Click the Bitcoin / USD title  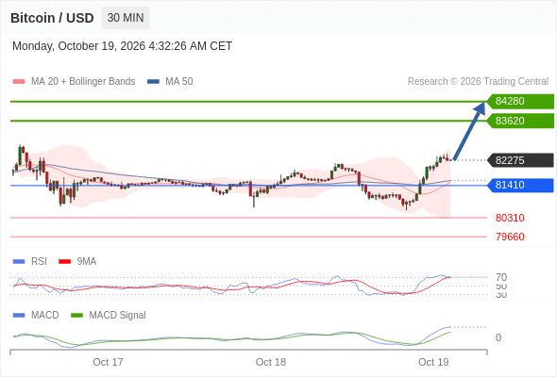coord(52,18)
